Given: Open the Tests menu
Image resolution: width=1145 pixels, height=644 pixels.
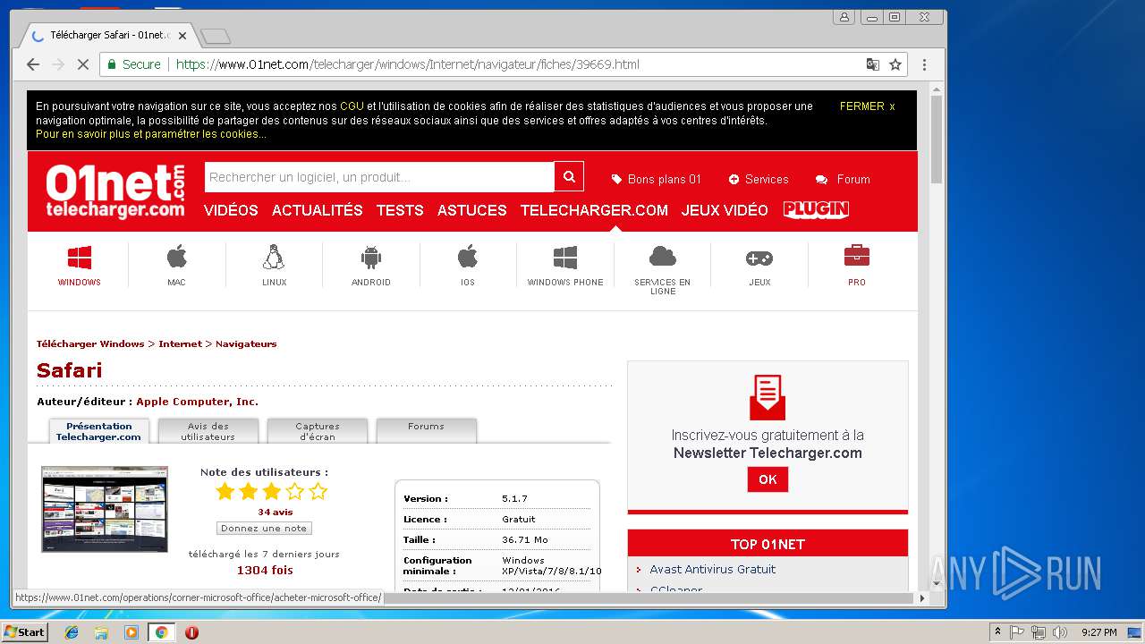Looking at the screenshot, I should pyautogui.click(x=400, y=210).
